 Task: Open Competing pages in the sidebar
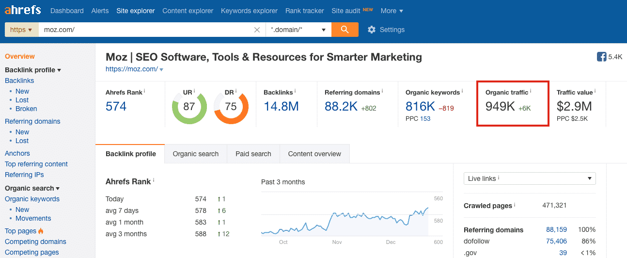click(32, 252)
